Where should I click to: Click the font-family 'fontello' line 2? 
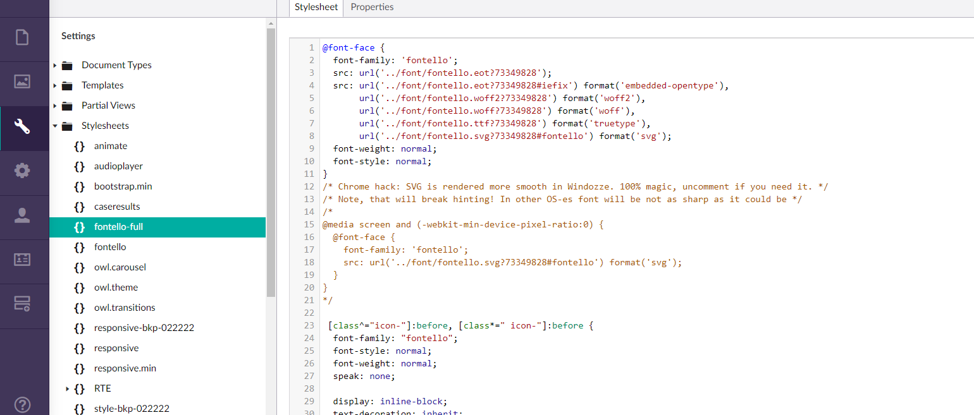[x=395, y=60]
